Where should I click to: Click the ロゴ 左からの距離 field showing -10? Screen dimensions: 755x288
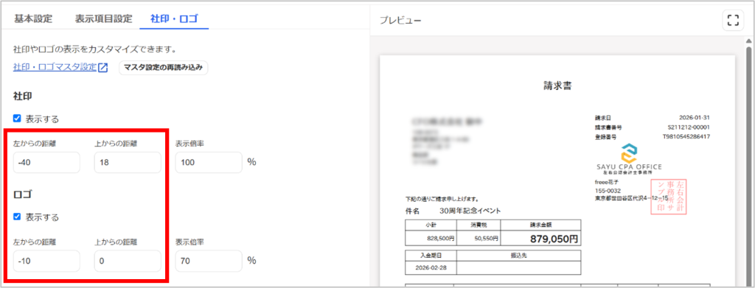[46, 261]
